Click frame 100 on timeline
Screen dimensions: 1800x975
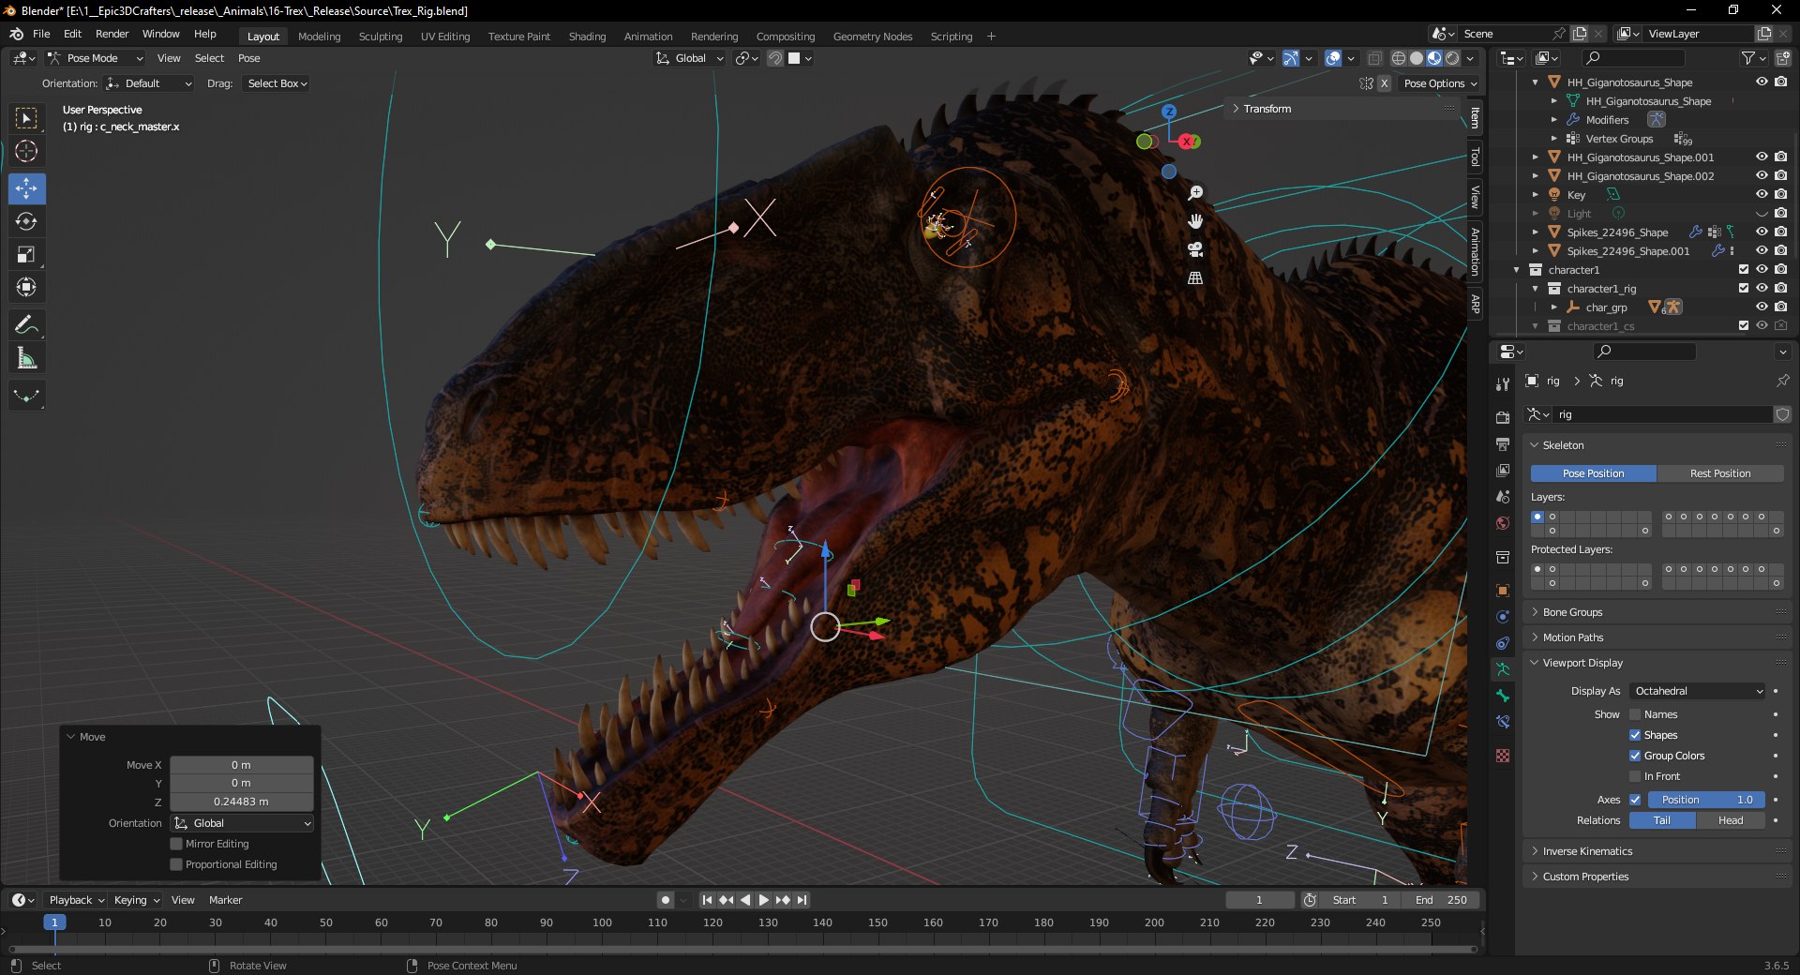(602, 922)
